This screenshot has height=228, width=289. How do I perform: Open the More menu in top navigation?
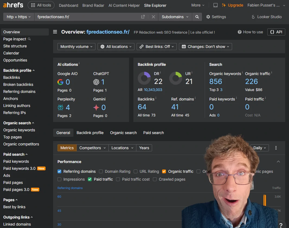[198, 5]
